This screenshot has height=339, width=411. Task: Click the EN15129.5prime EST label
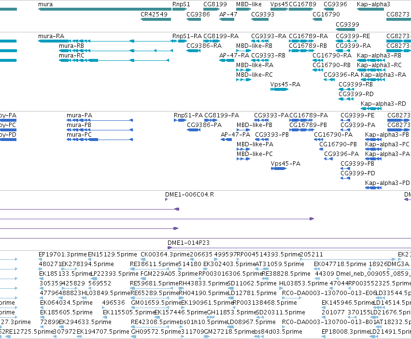112,254
